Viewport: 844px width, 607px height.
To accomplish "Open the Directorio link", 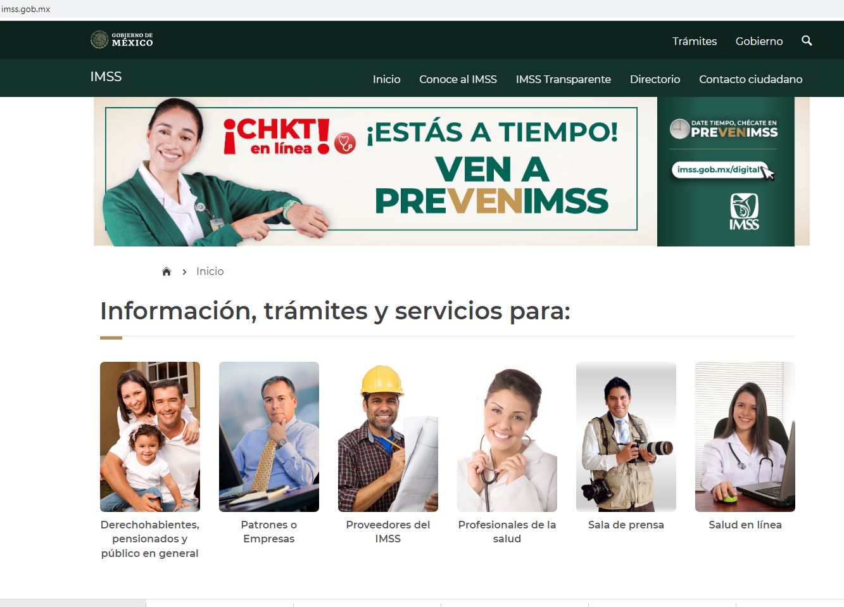I will [655, 79].
